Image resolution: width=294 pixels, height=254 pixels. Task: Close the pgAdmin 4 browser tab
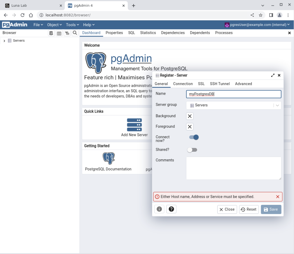pos(123,6)
